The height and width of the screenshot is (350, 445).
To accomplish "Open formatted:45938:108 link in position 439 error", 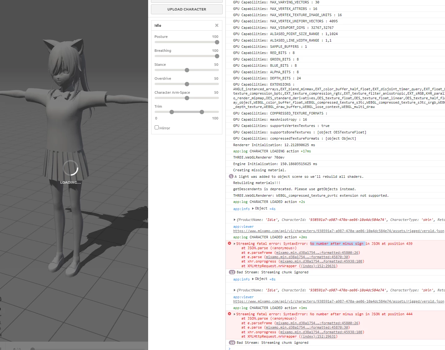I will coord(321,261).
